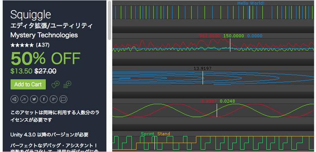Click the struck-through $27.00 price

tap(45, 71)
